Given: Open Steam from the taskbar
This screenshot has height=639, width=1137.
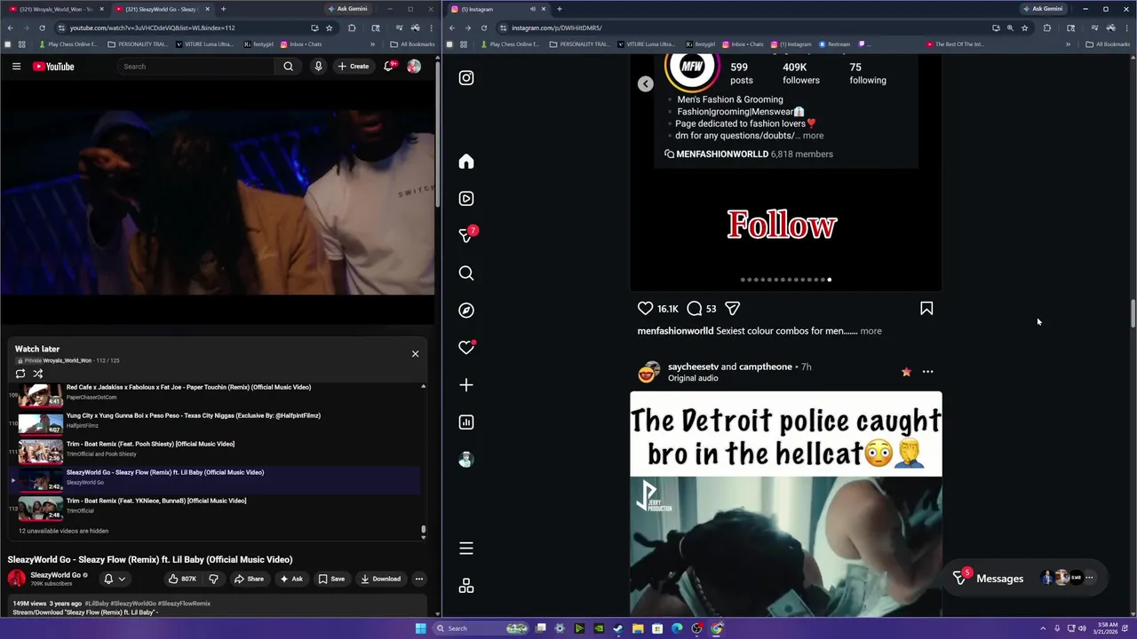Looking at the screenshot, I should click(x=618, y=628).
